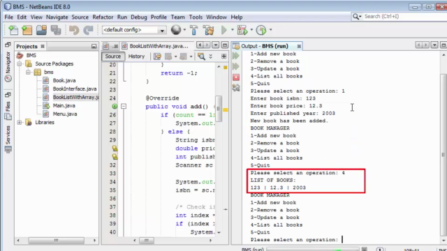
Task: Click the green Run Project icon
Action: coord(224,29)
